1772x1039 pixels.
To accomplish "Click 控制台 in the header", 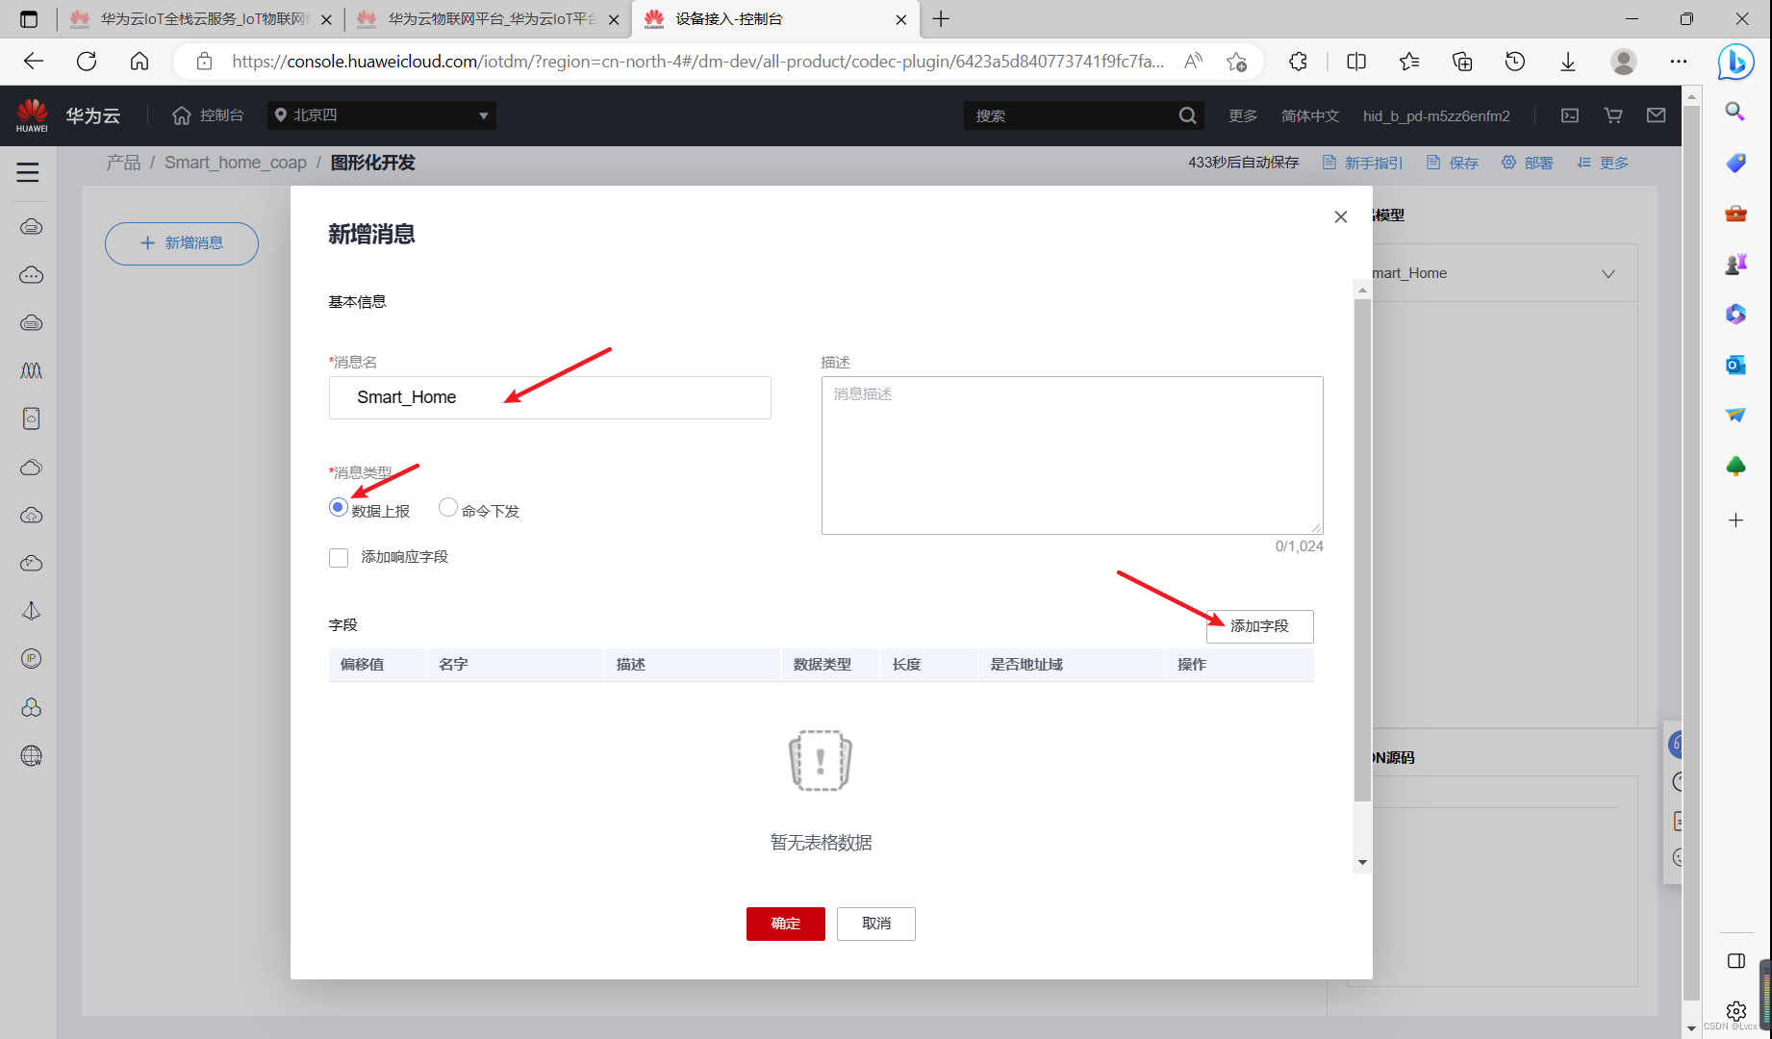I will tap(221, 115).
